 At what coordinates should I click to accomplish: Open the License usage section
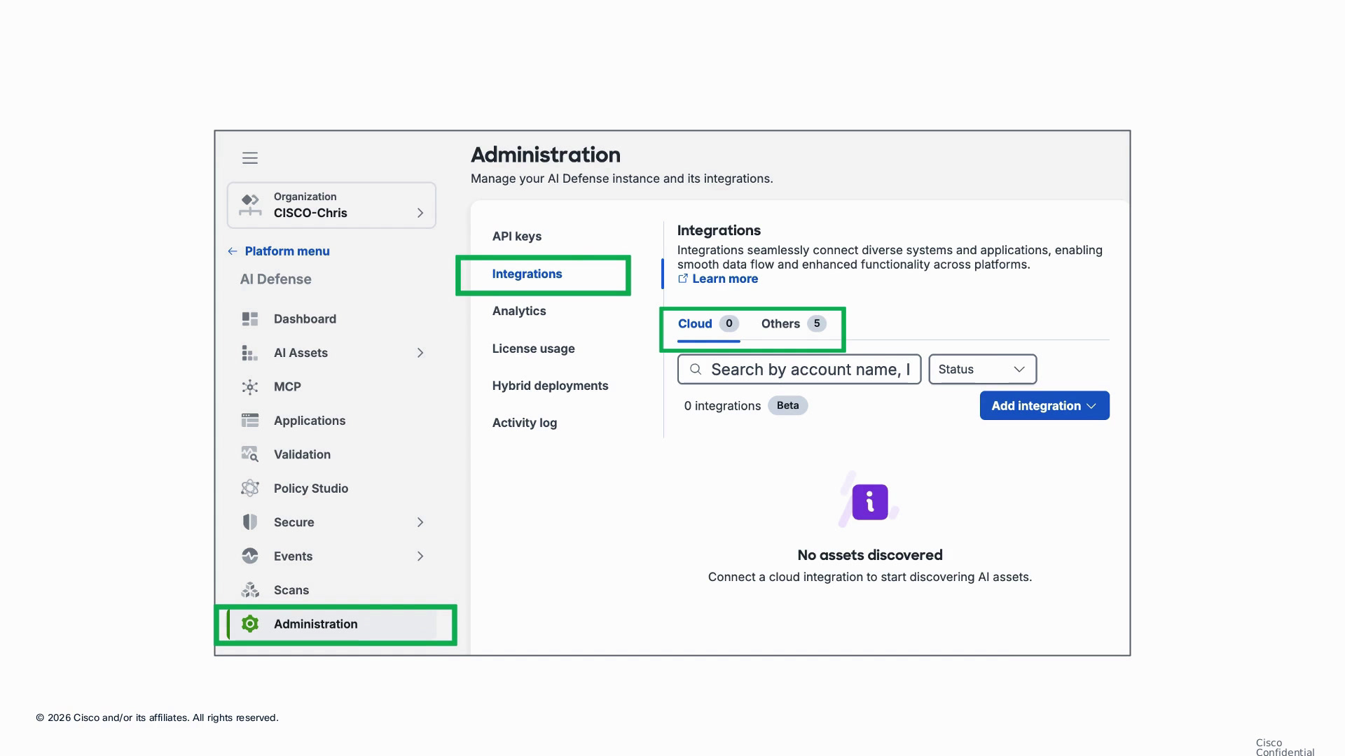pos(533,349)
